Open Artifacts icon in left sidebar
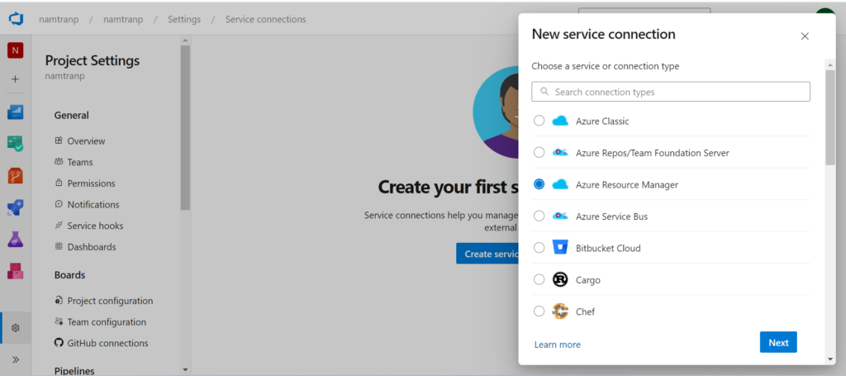 tap(15, 271)
